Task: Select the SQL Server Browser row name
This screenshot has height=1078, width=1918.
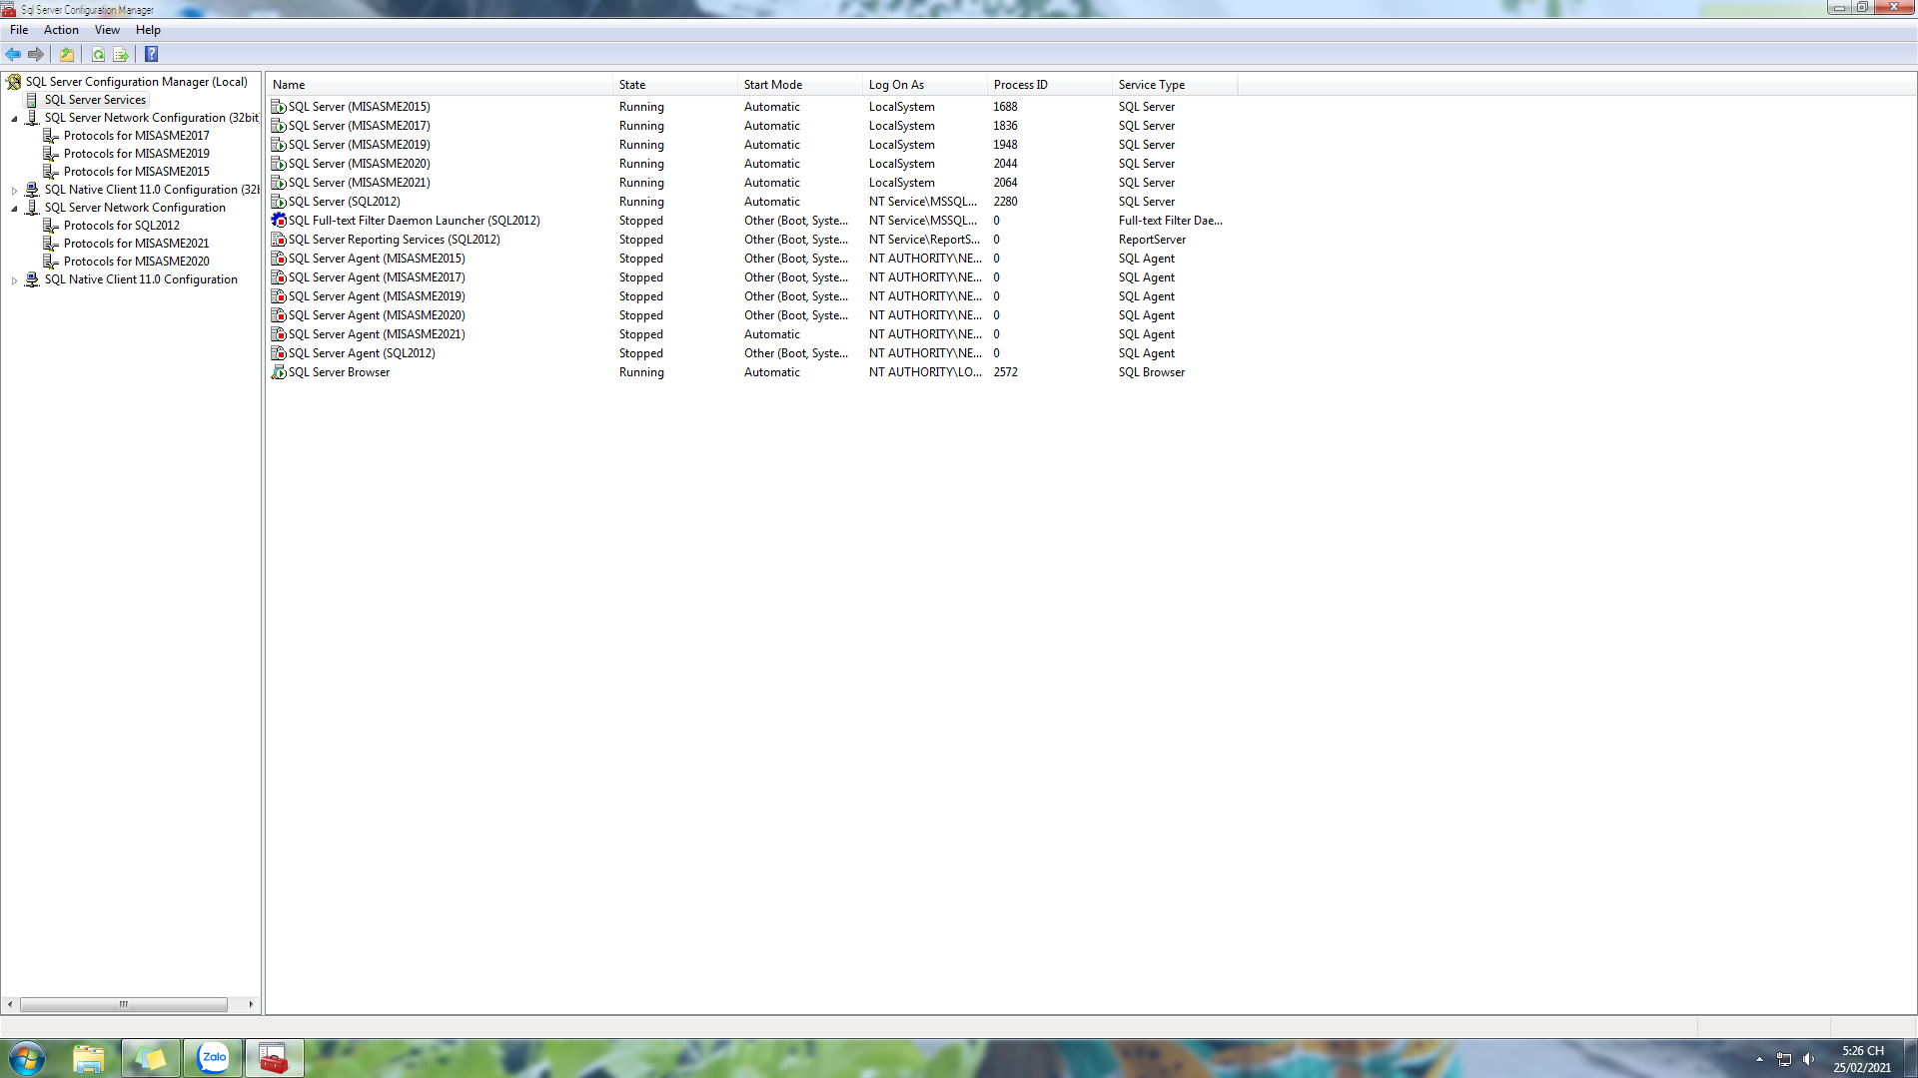Action: pyautogui.click(x=340, y=372)
